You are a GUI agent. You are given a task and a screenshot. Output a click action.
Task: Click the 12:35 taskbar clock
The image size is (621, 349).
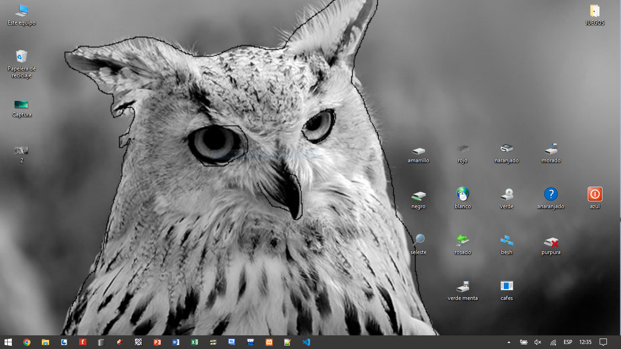586,342
